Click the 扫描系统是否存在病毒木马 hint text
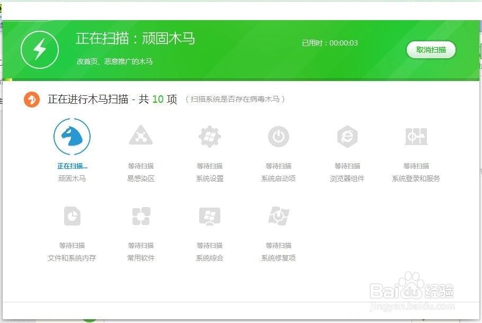The height and width of the screenshot is (323, 482). coord(236,99)
